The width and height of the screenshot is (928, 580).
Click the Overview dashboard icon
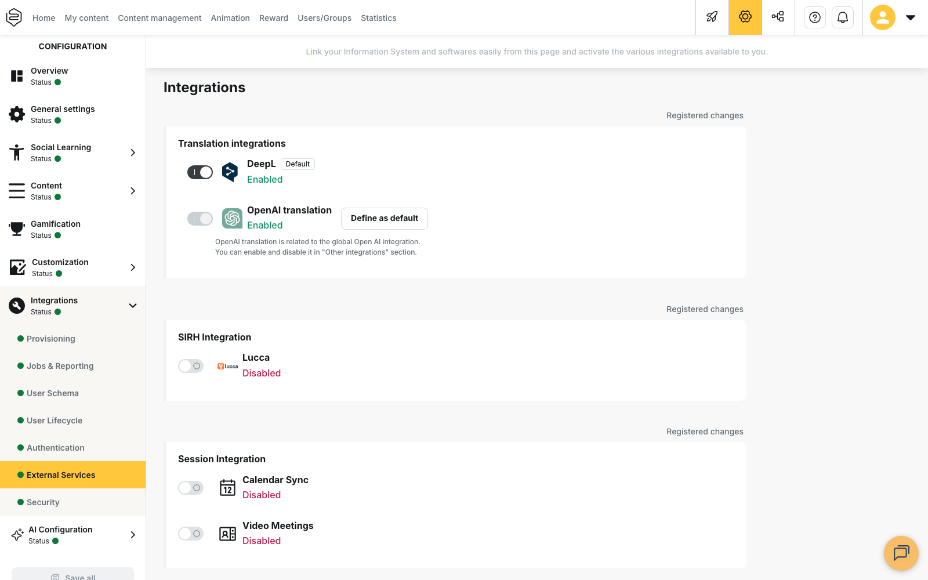click(17, 76)
